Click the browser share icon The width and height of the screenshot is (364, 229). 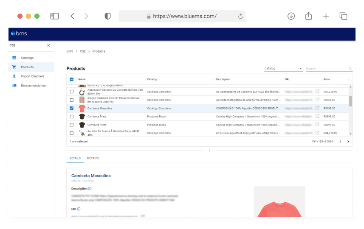click(x=308, y=16)
